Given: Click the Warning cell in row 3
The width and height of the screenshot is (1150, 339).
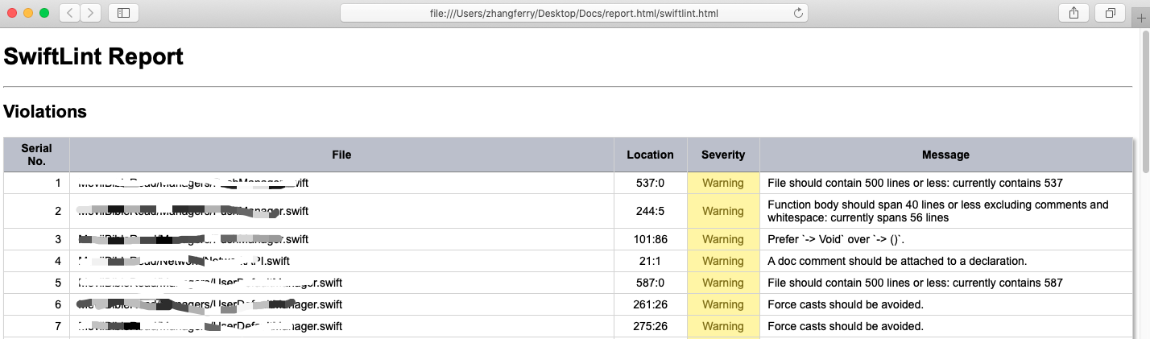Looking at the screenshot, I should (x=723, y=239).
